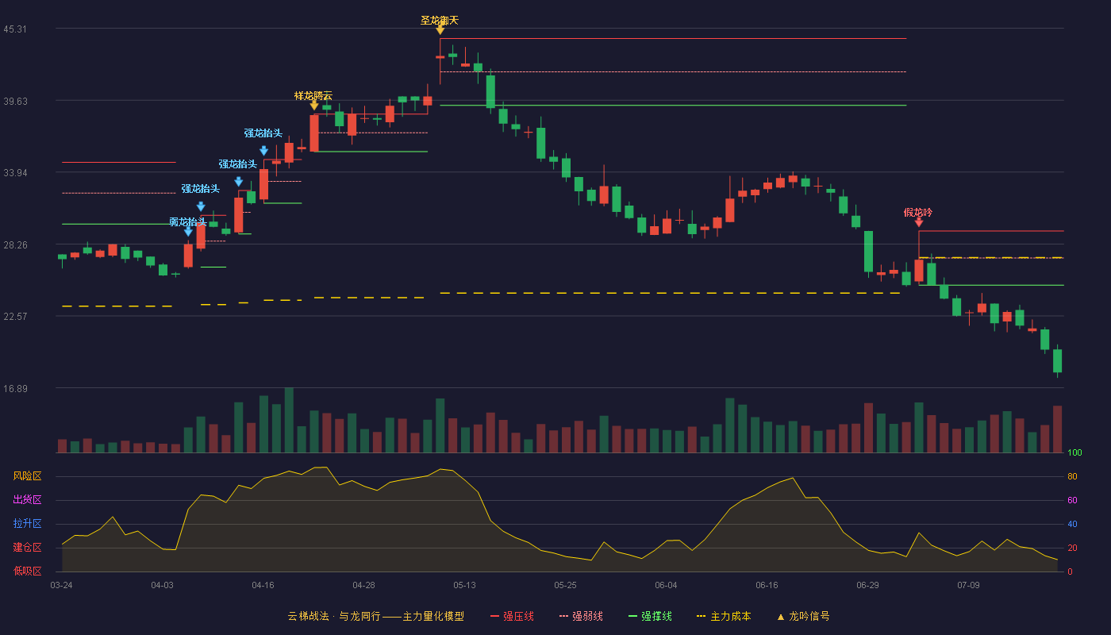
Task: Click the 假龙吟 red arrow marker
Action: point(919,222)
